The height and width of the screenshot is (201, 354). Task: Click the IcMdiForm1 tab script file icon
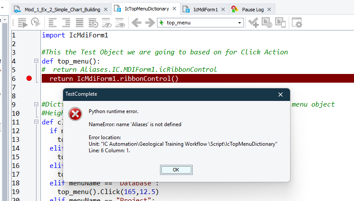186,9
